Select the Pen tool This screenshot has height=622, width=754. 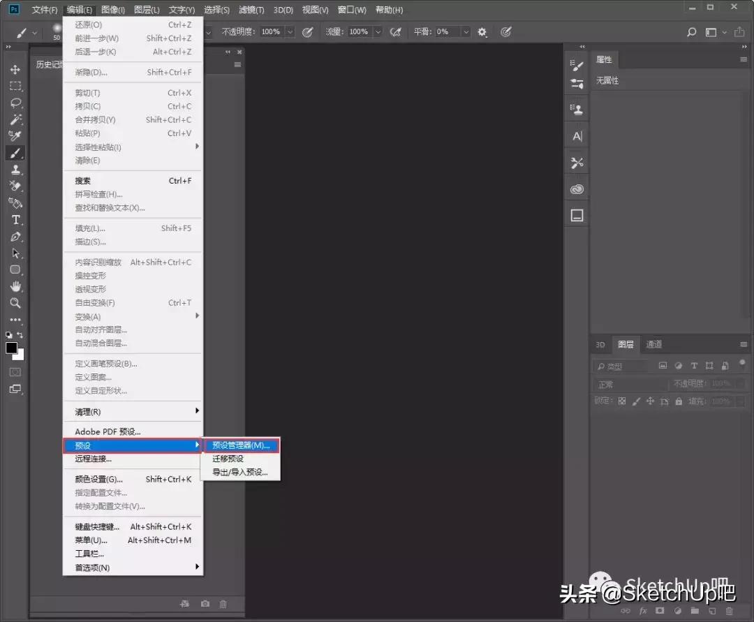[x=15, y=237]
